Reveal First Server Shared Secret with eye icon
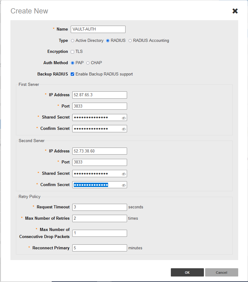This screenshot has width=248, height=282. 124,118
